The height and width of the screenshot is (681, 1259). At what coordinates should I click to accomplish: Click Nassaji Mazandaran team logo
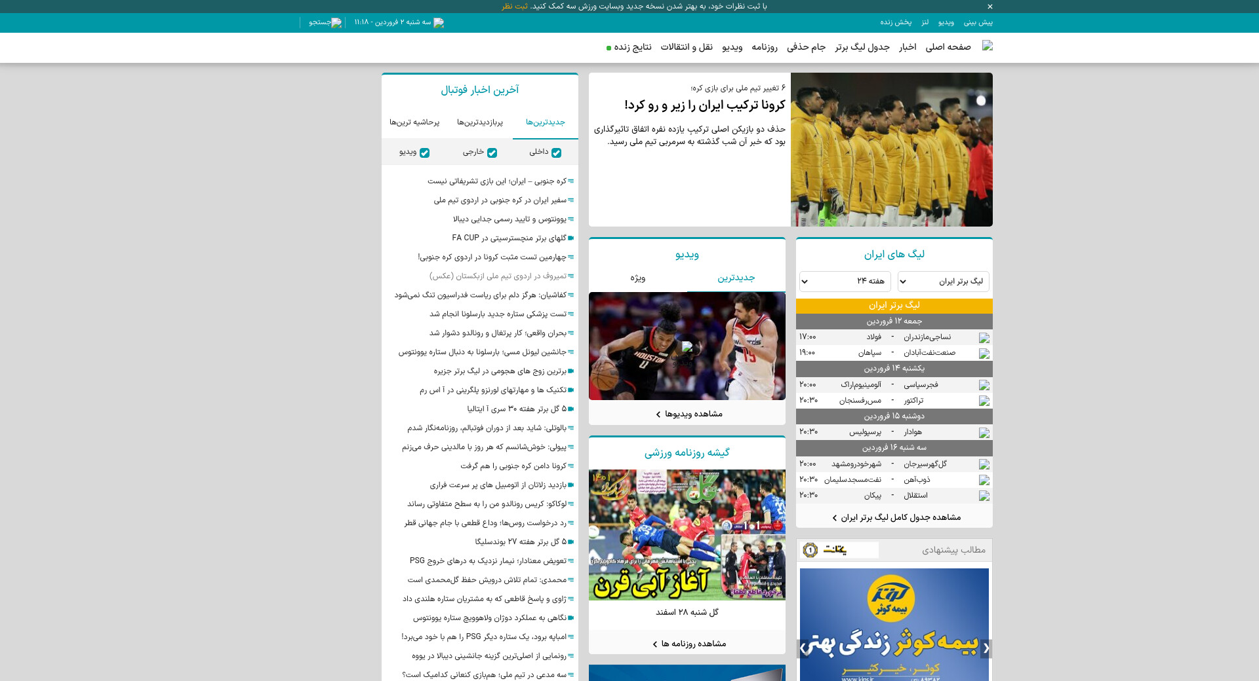tap(984, 337)
